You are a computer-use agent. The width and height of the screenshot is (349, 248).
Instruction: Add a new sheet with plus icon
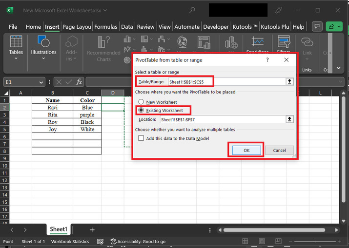tap(92, 229)
